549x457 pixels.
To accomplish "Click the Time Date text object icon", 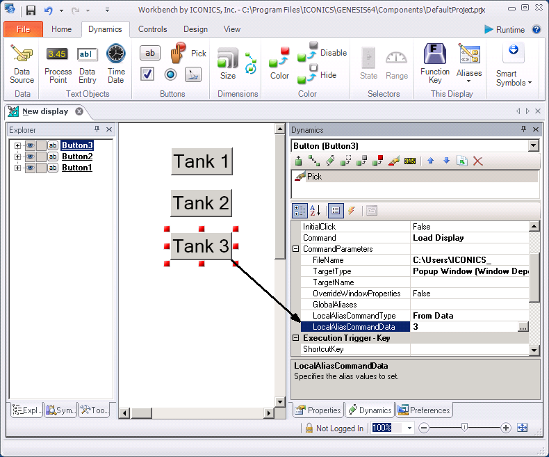I will point(116,64).
